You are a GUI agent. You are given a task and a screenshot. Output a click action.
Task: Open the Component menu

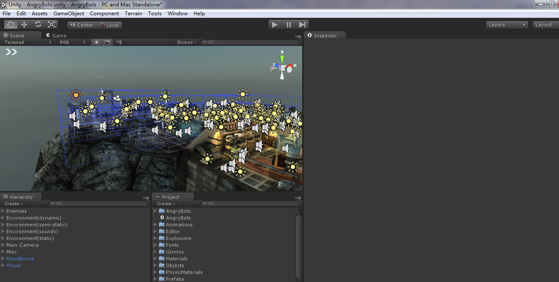[104, 14]
